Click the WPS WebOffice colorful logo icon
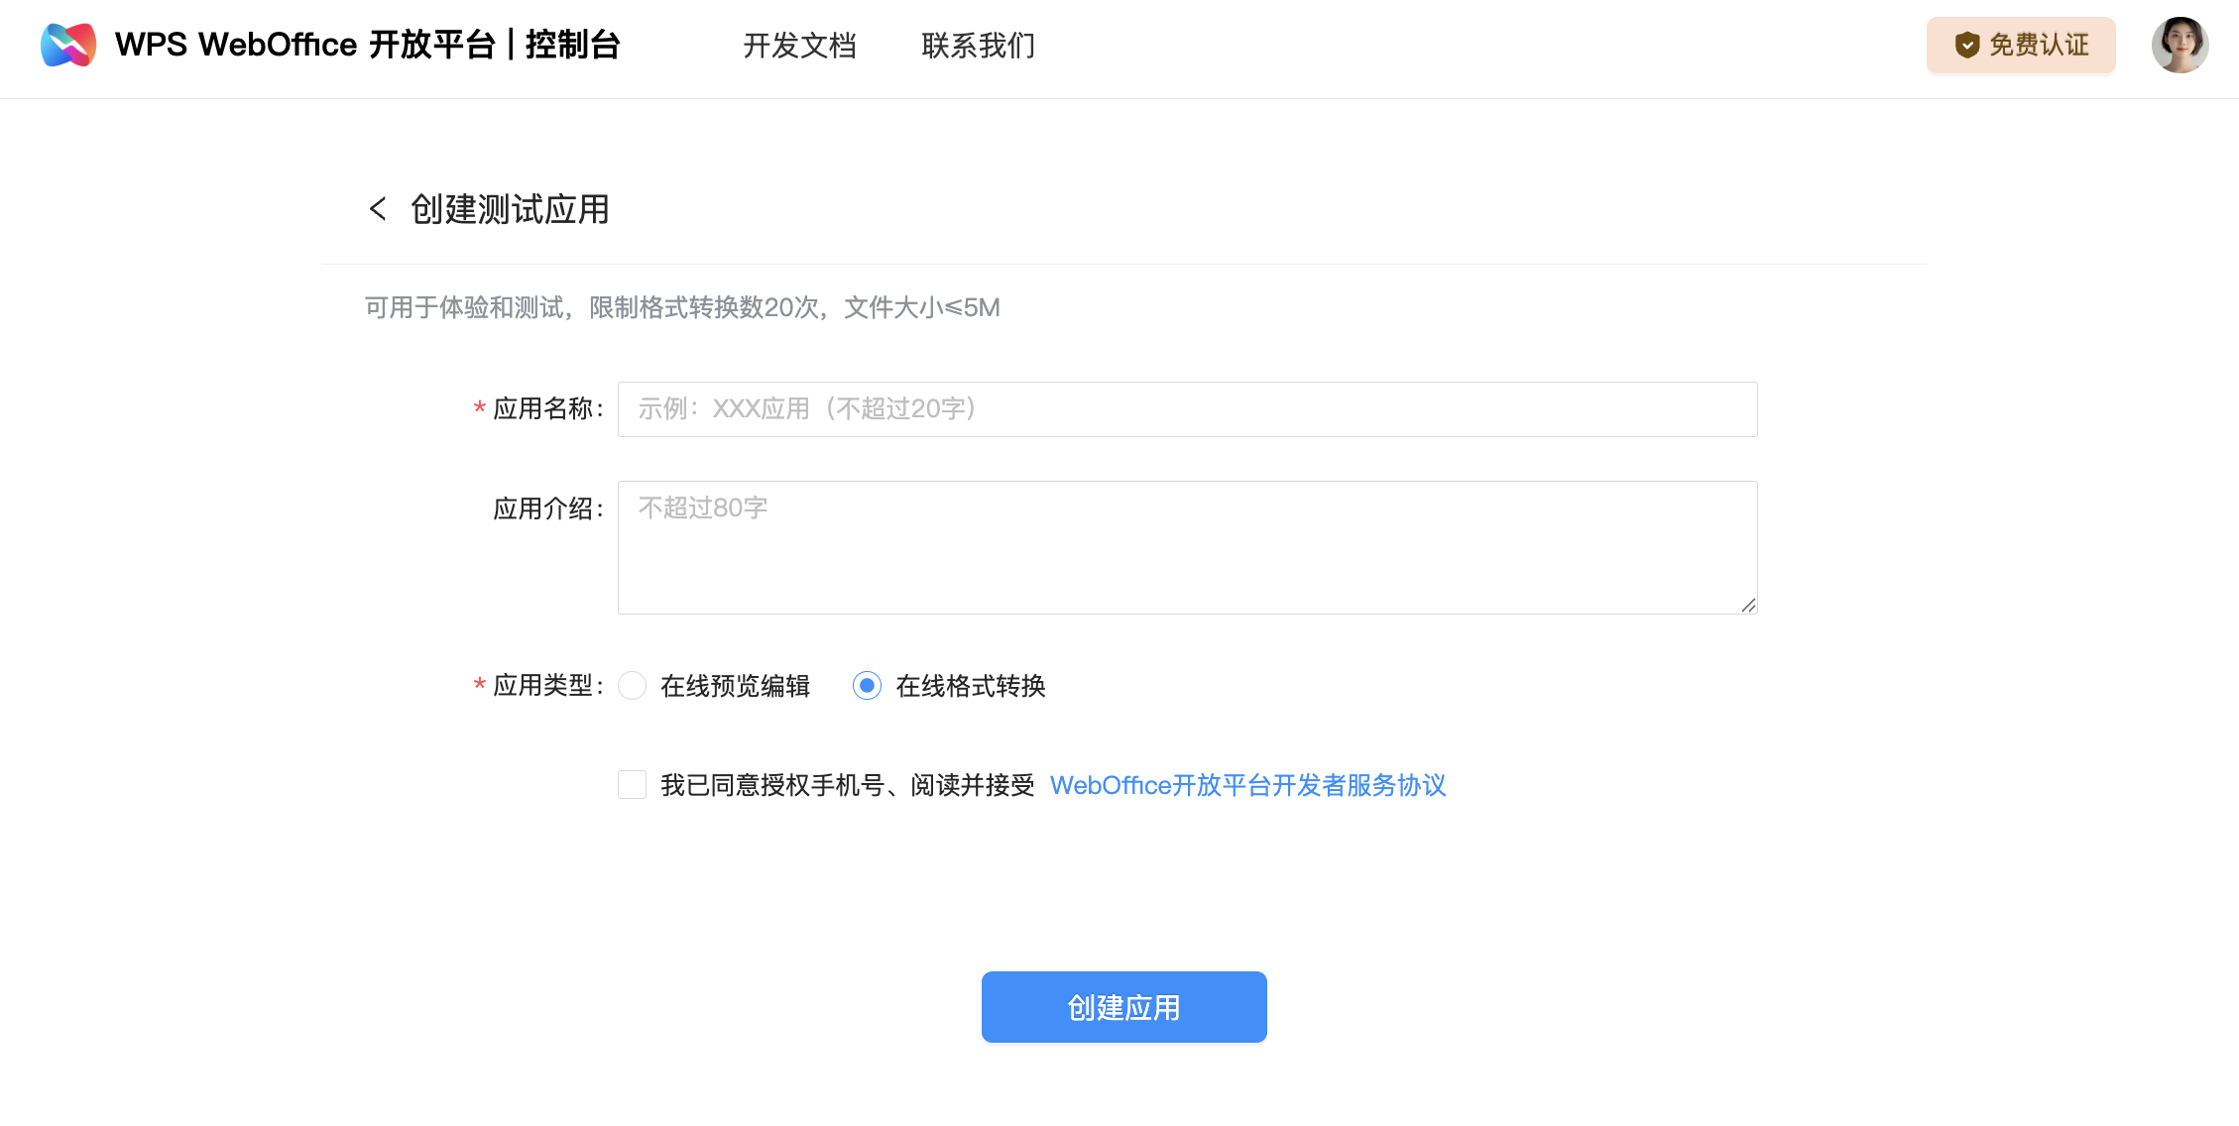 [x=68, y=45]
